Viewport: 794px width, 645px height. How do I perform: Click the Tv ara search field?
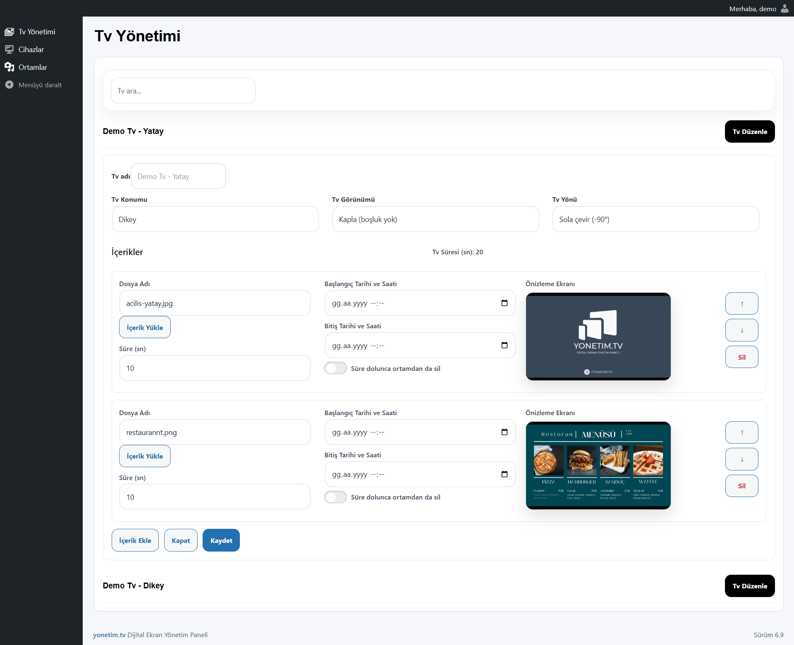pyautogui.click(x=183, y=91)
